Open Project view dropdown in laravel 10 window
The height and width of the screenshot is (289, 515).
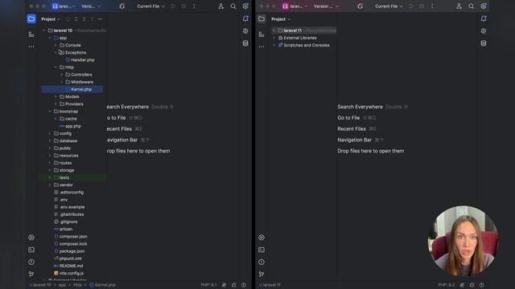tap(51, 19)
